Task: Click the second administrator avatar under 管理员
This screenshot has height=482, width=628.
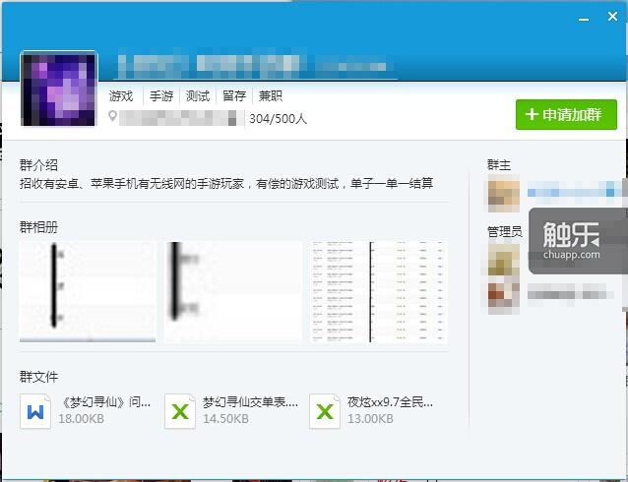Action: (x=503, y=293)
